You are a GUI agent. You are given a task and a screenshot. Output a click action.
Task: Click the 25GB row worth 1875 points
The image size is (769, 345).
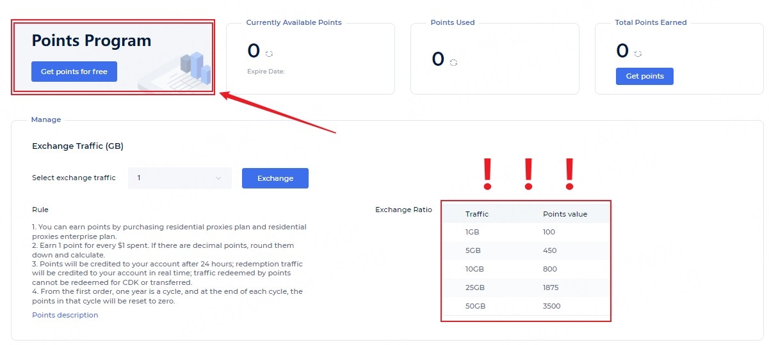point(526,287)
